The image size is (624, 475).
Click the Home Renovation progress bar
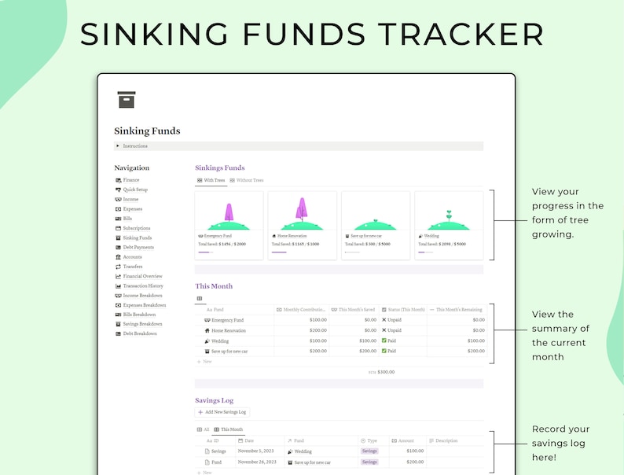point(279,252)
